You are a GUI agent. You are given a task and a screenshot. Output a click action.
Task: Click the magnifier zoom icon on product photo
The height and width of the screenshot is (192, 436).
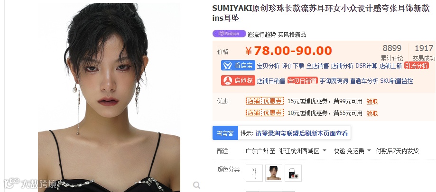196,185
